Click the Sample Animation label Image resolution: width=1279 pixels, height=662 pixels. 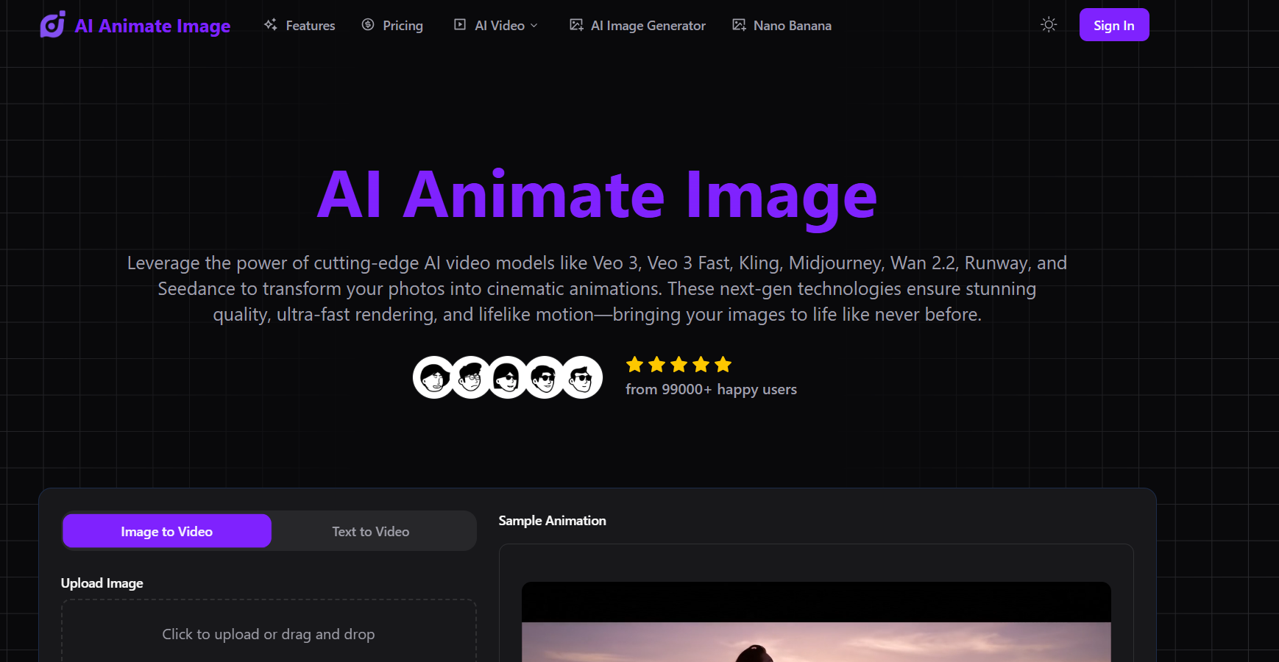tap(553, 521)
